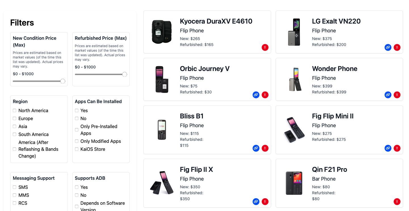Click the New Condition Price slider handle
The image size is (409, 211).
click(63, 81)
